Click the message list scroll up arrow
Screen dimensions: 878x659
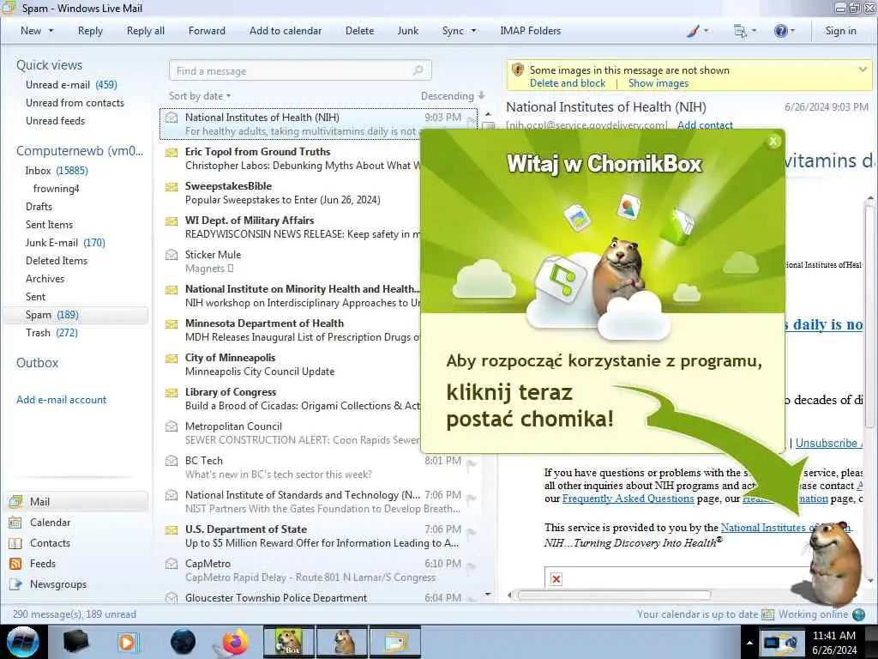pos(488,114)
